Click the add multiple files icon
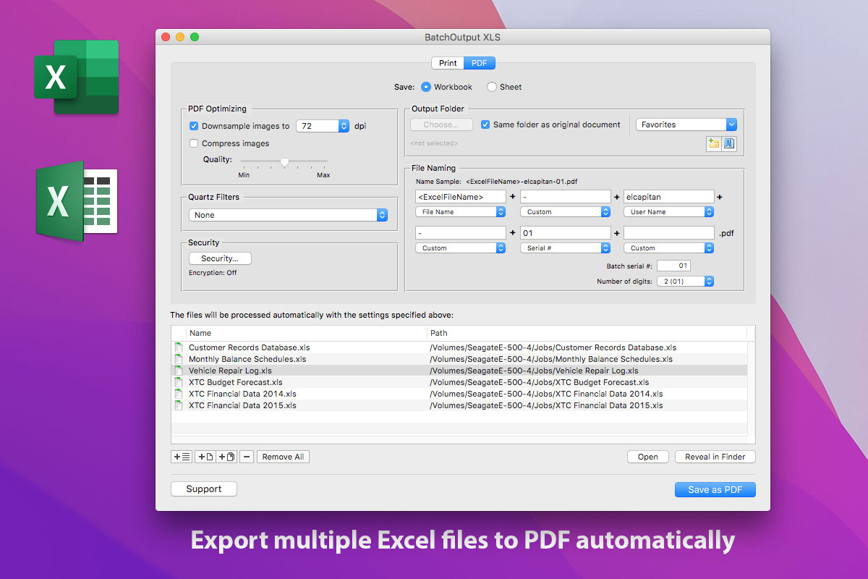 (x=226, y=457)
